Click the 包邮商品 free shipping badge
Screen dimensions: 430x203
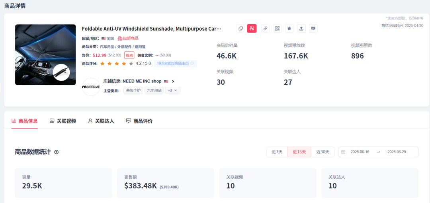click(128, 38)
